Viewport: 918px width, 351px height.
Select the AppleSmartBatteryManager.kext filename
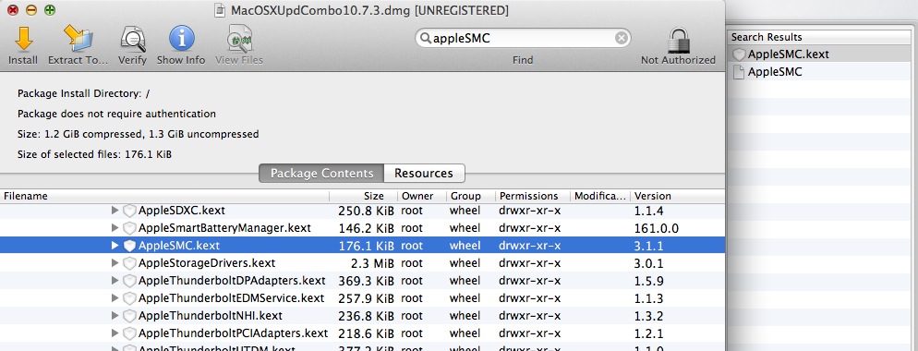[x=224, y=228]
